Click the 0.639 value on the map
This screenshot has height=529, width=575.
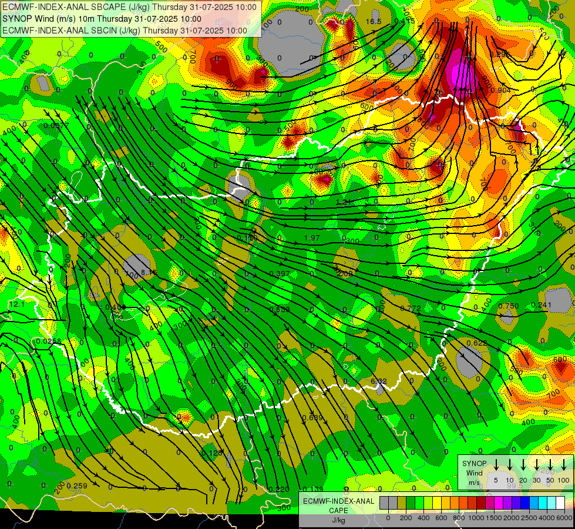tap(312, 418)
